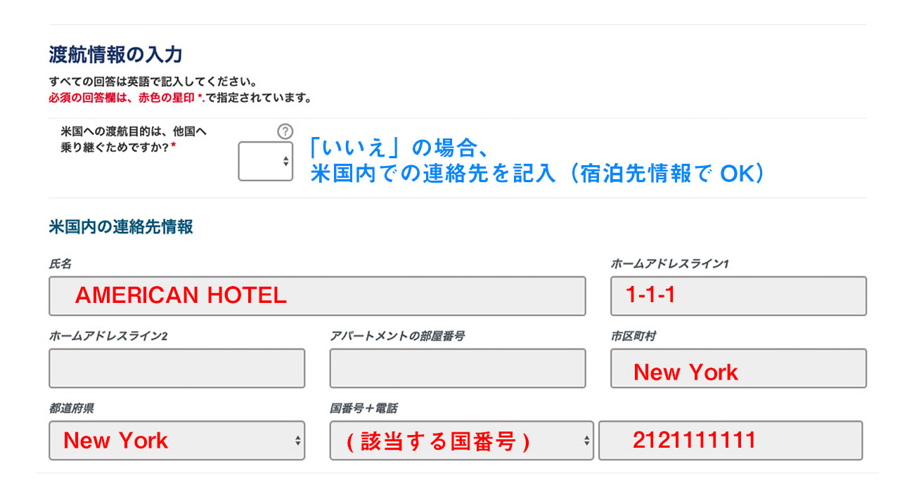
Task: Click the 市区町村 city input field
Action: pyautogui.click(x=738, y=368)
